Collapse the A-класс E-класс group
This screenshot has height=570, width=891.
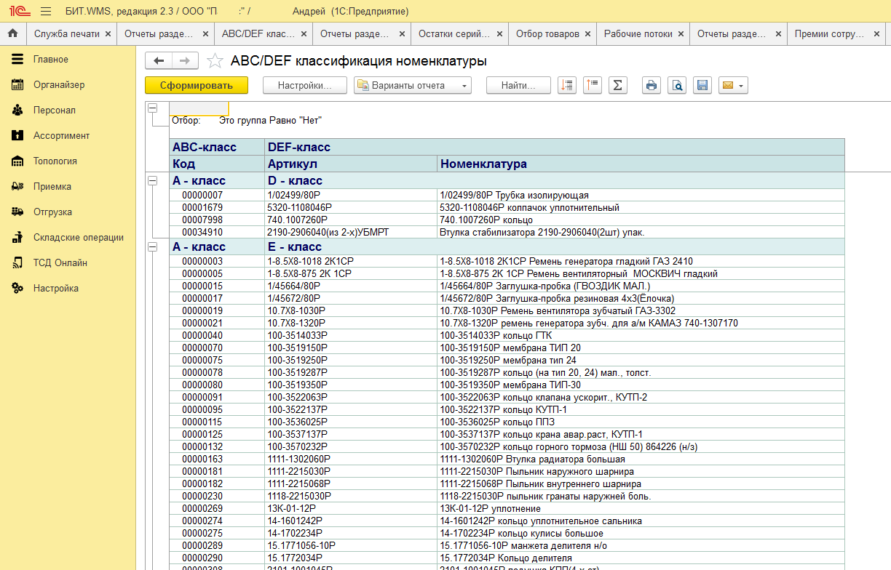point(153,247)
